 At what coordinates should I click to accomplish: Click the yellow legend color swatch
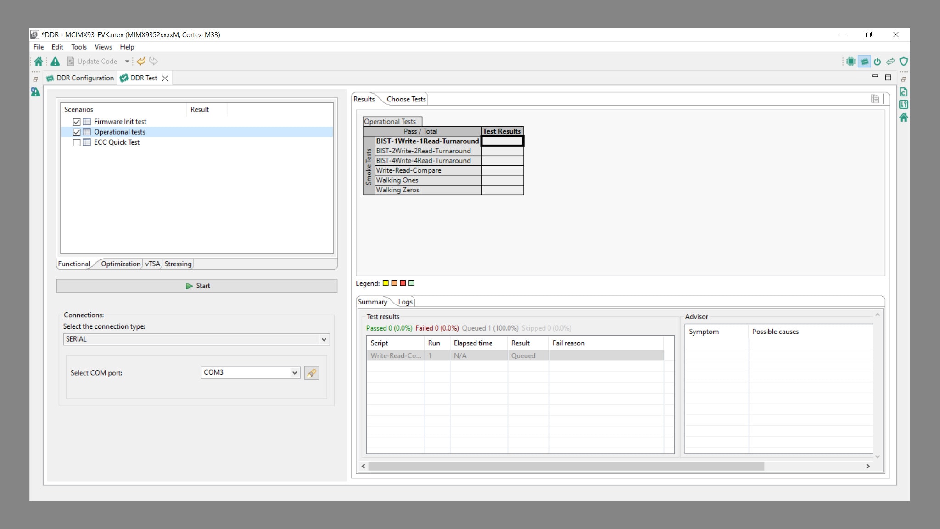tap(386, 283)
